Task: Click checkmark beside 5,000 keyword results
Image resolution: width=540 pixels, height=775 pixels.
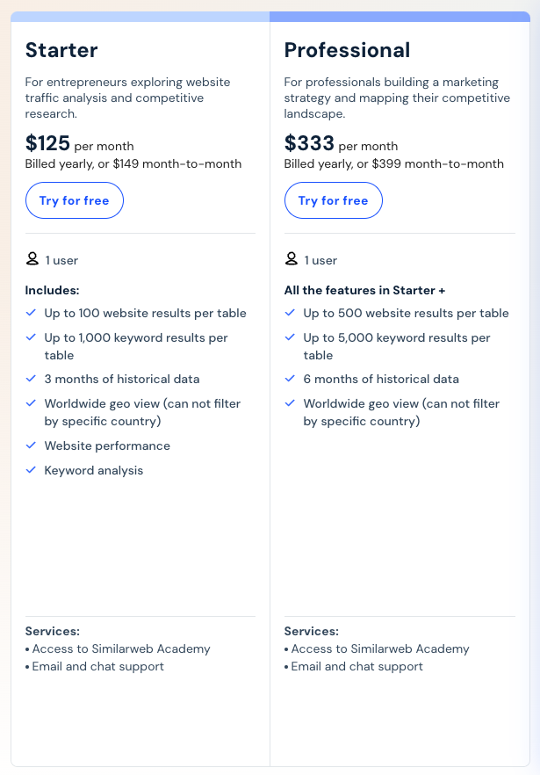Action: 291,337
